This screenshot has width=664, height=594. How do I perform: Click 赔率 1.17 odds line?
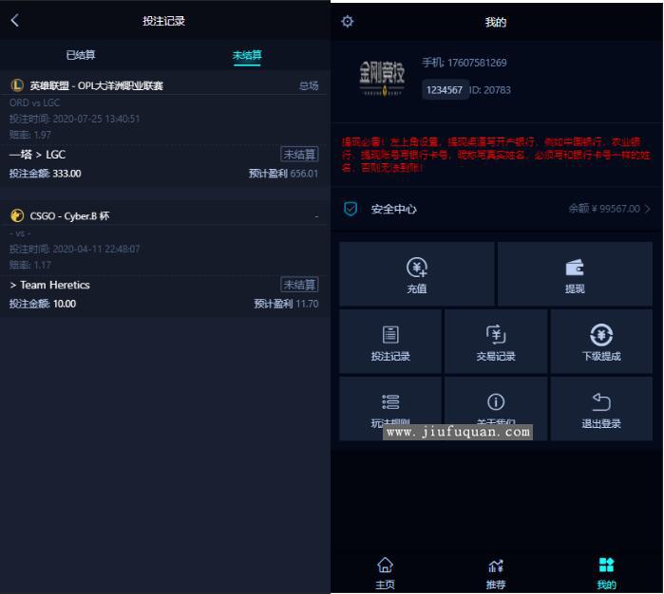click(30, 266)
